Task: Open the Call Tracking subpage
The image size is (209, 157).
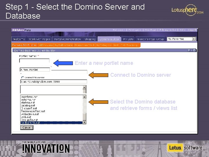Action: [x=129, y=45]
